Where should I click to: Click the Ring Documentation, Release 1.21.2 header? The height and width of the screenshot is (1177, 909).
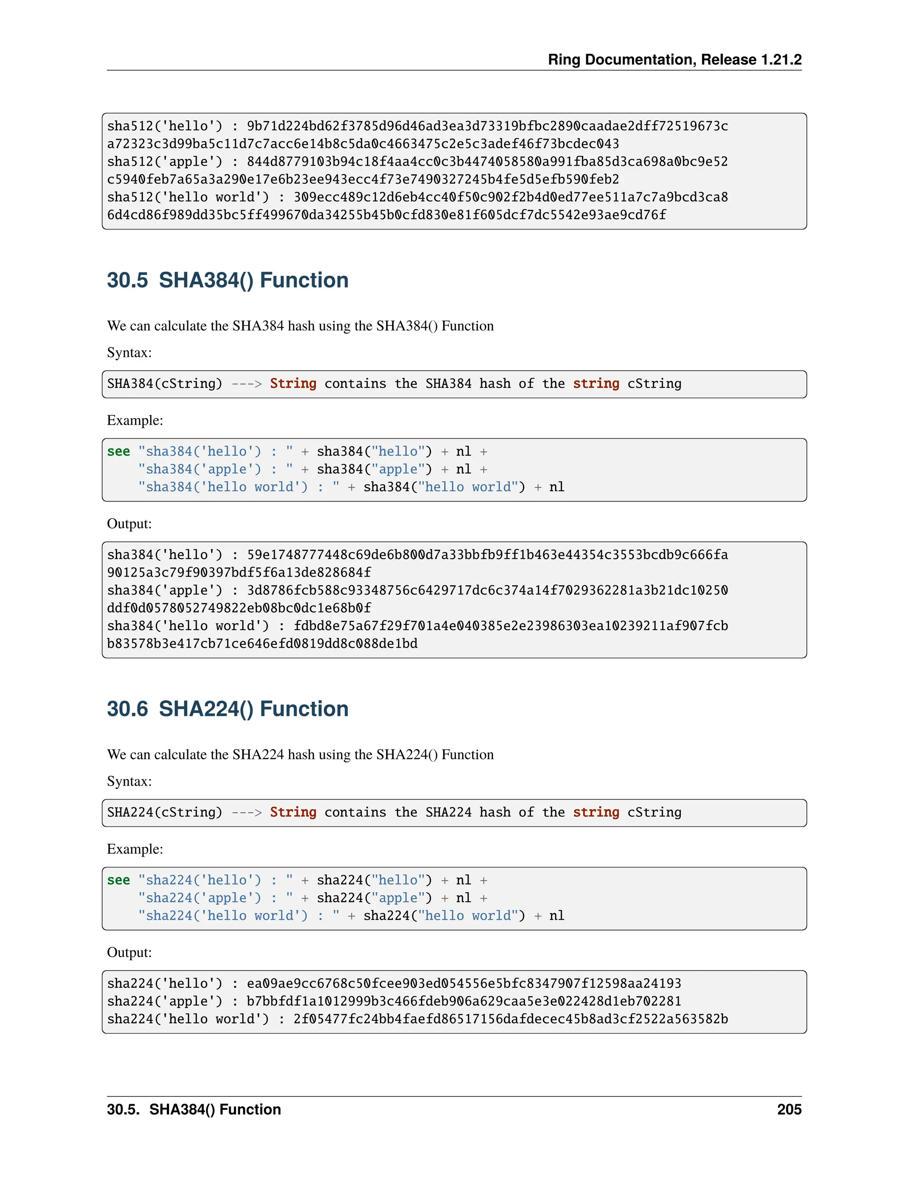pos(674,59)
